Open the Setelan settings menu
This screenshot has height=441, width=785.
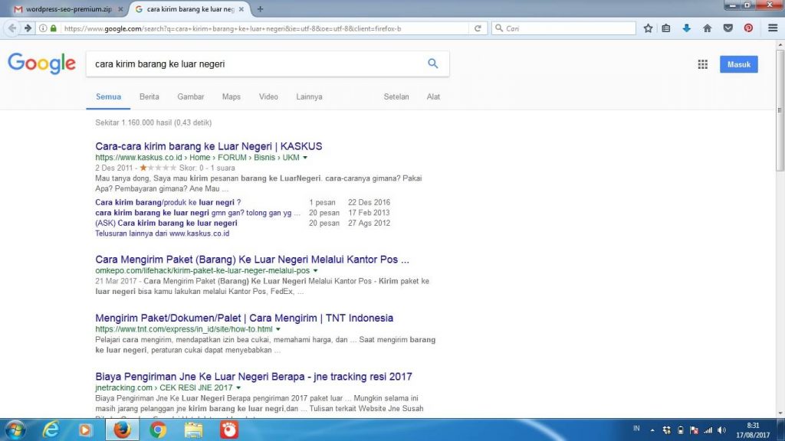click(396, 96)
